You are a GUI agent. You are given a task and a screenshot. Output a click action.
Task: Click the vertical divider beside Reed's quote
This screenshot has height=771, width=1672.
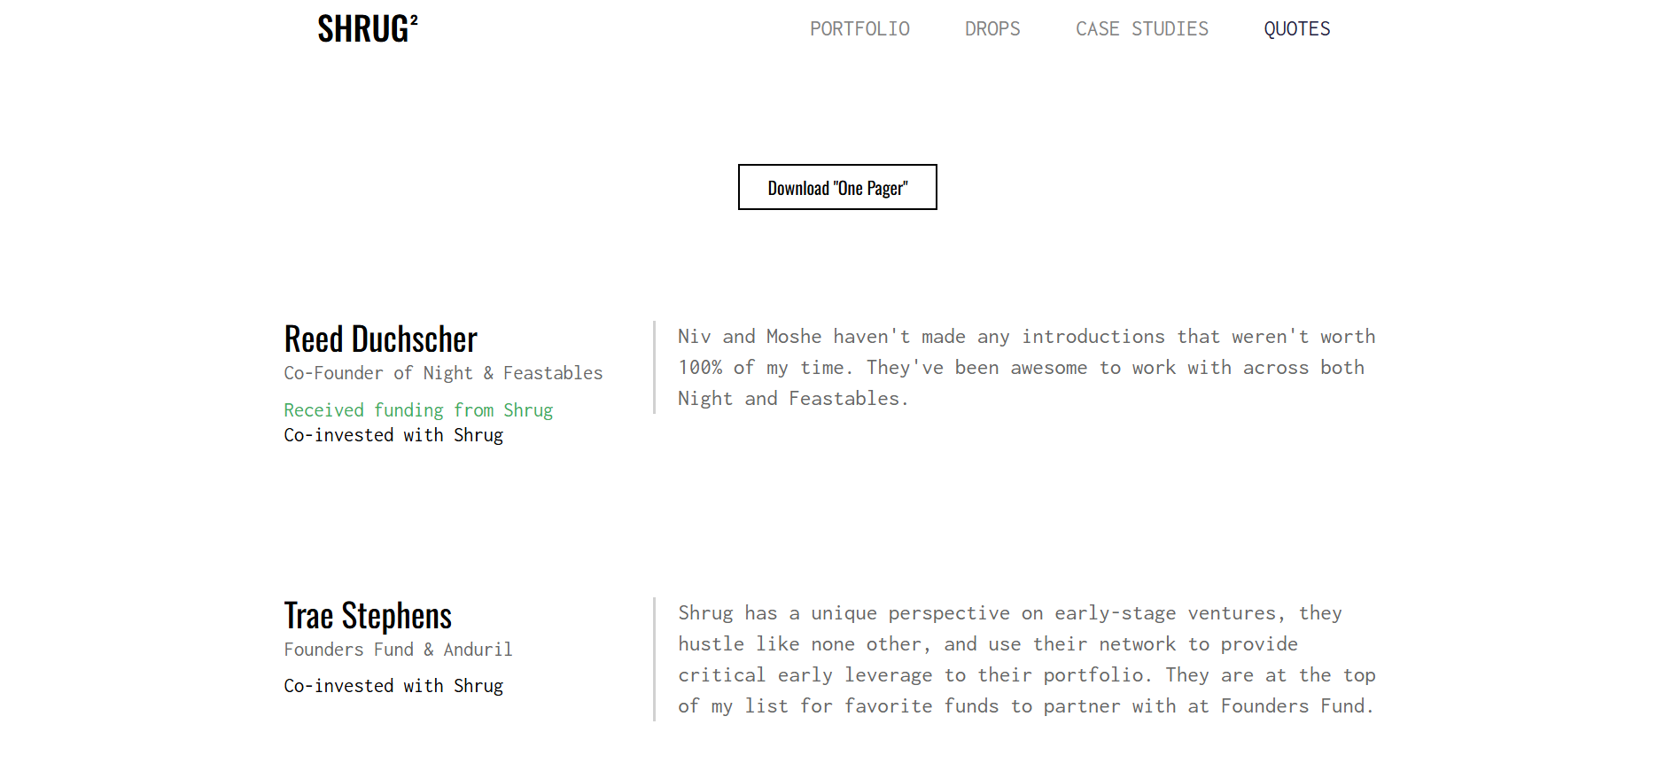pos(654,367)
